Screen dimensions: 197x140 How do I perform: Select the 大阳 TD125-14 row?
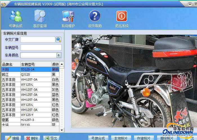click(30, 69)
